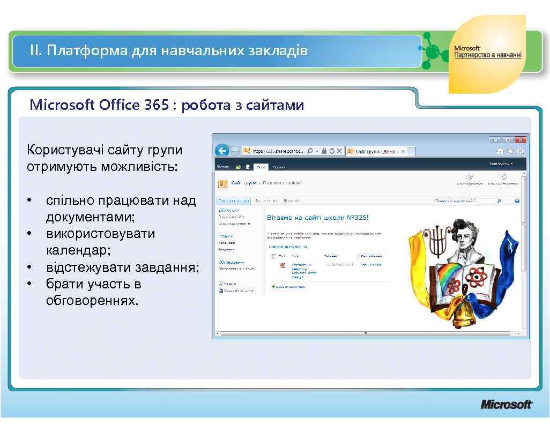Image resolution: width=550 pixels, height=424 pixels.
Task: Click the green navigate-up folder icon in ribbon
Action: 239,167
